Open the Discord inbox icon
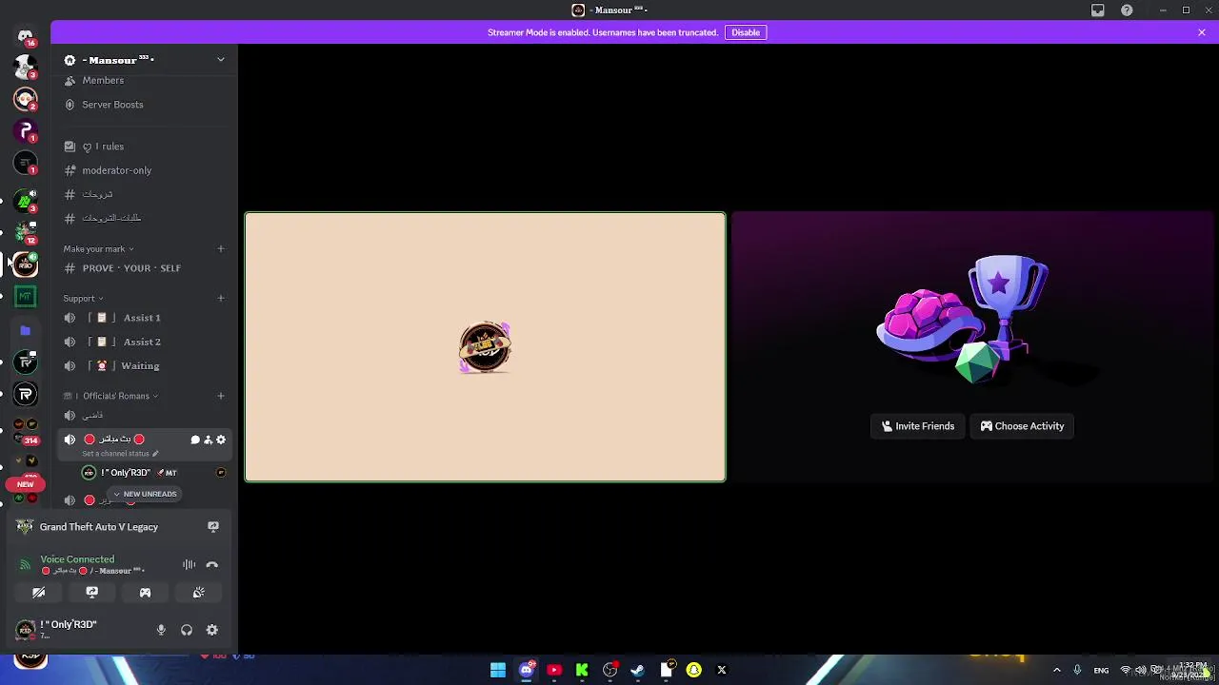This screenshot has width=1219, height=685. 1097,10
